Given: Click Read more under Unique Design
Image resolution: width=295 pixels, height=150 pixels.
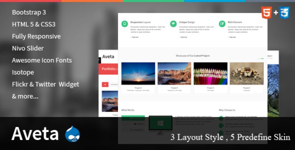Looking at the screenshot, I should pyautogui.click(x=183, y=37).
